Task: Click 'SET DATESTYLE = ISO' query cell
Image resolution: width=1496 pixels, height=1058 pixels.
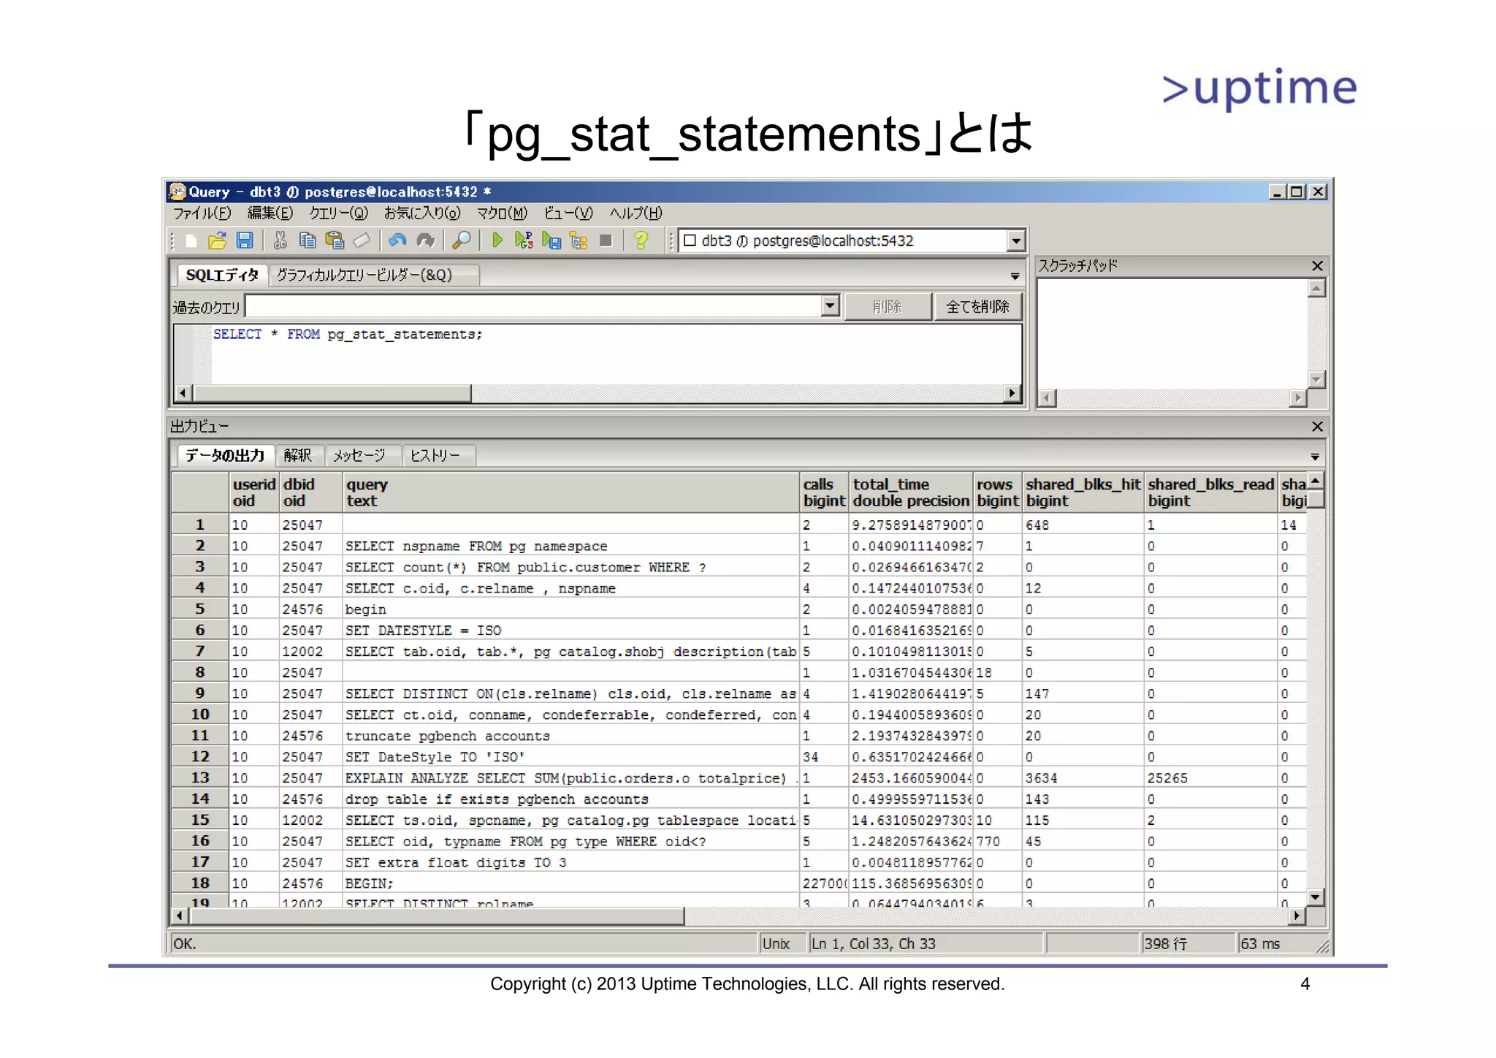Action: pyautogui.click(x=570, y=630)
